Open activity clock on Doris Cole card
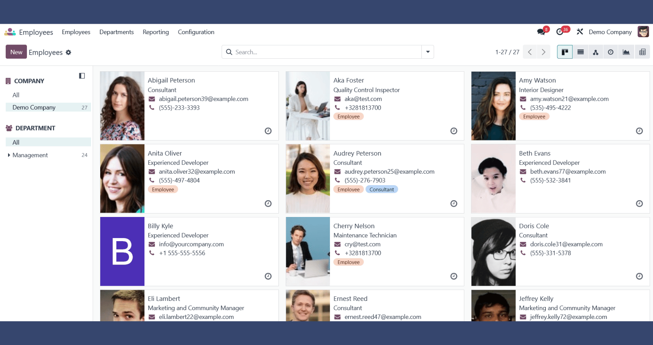The image size is (653, 345). click(x=639, y=276)
